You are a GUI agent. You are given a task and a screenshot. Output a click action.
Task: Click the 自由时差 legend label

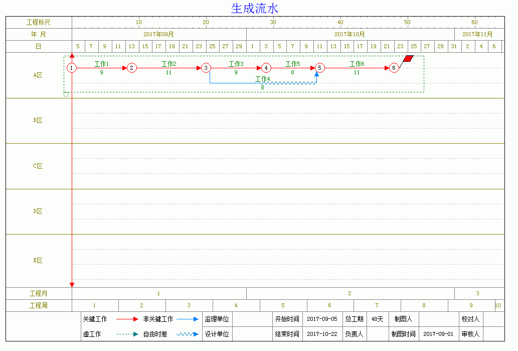click(155, 334)
